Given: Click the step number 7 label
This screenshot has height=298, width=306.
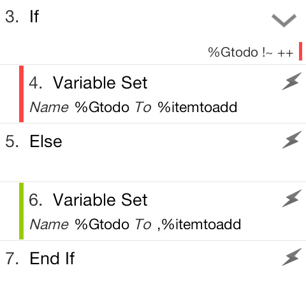Looking at the screenshot, I should click(12, 259).
